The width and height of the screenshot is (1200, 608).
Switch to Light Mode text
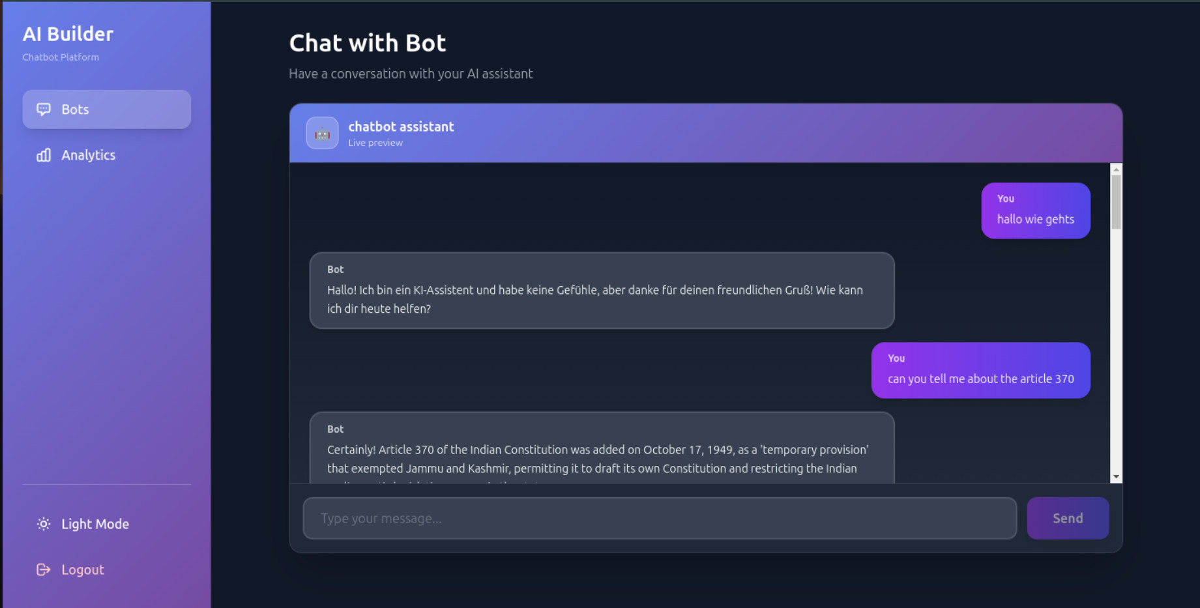(95, 524)
